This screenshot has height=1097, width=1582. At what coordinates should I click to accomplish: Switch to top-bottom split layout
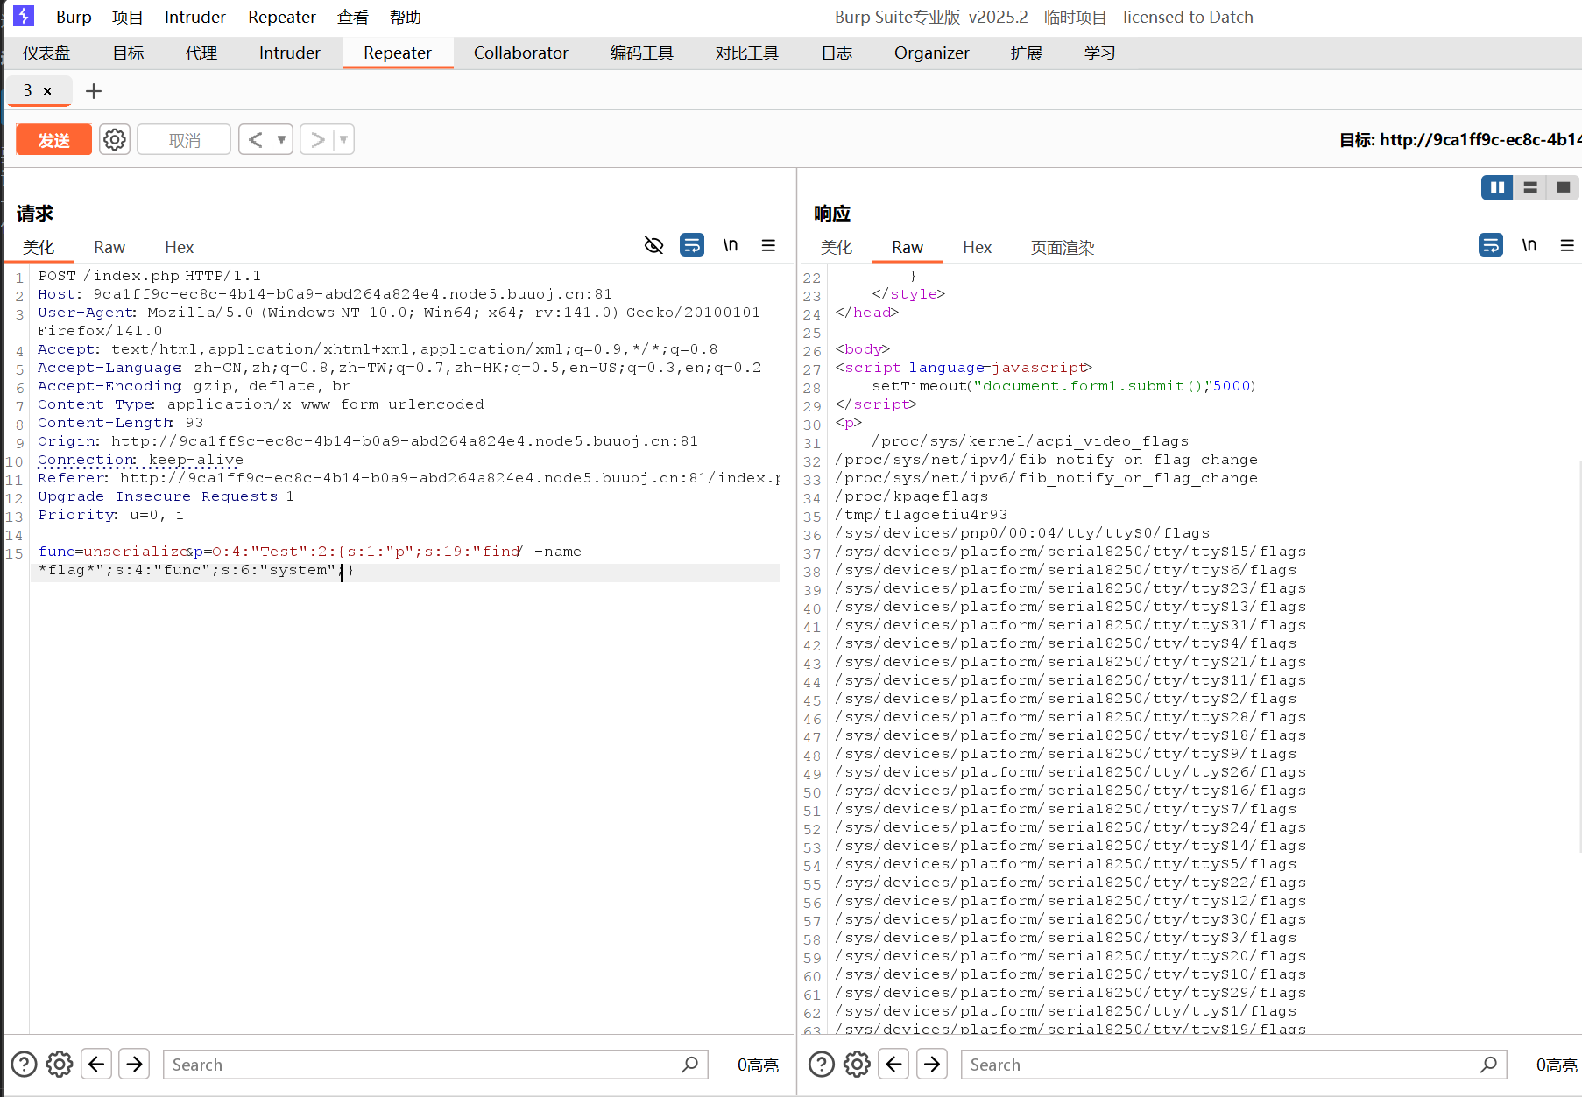(x=1530, y=187)
